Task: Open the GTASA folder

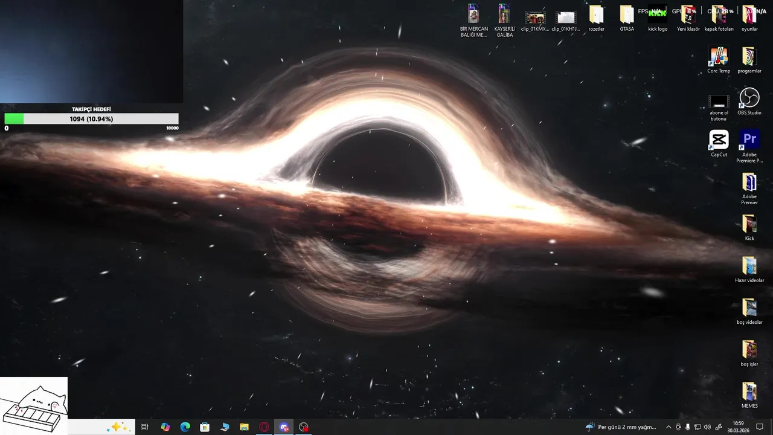Action: [x=627, y=19]
